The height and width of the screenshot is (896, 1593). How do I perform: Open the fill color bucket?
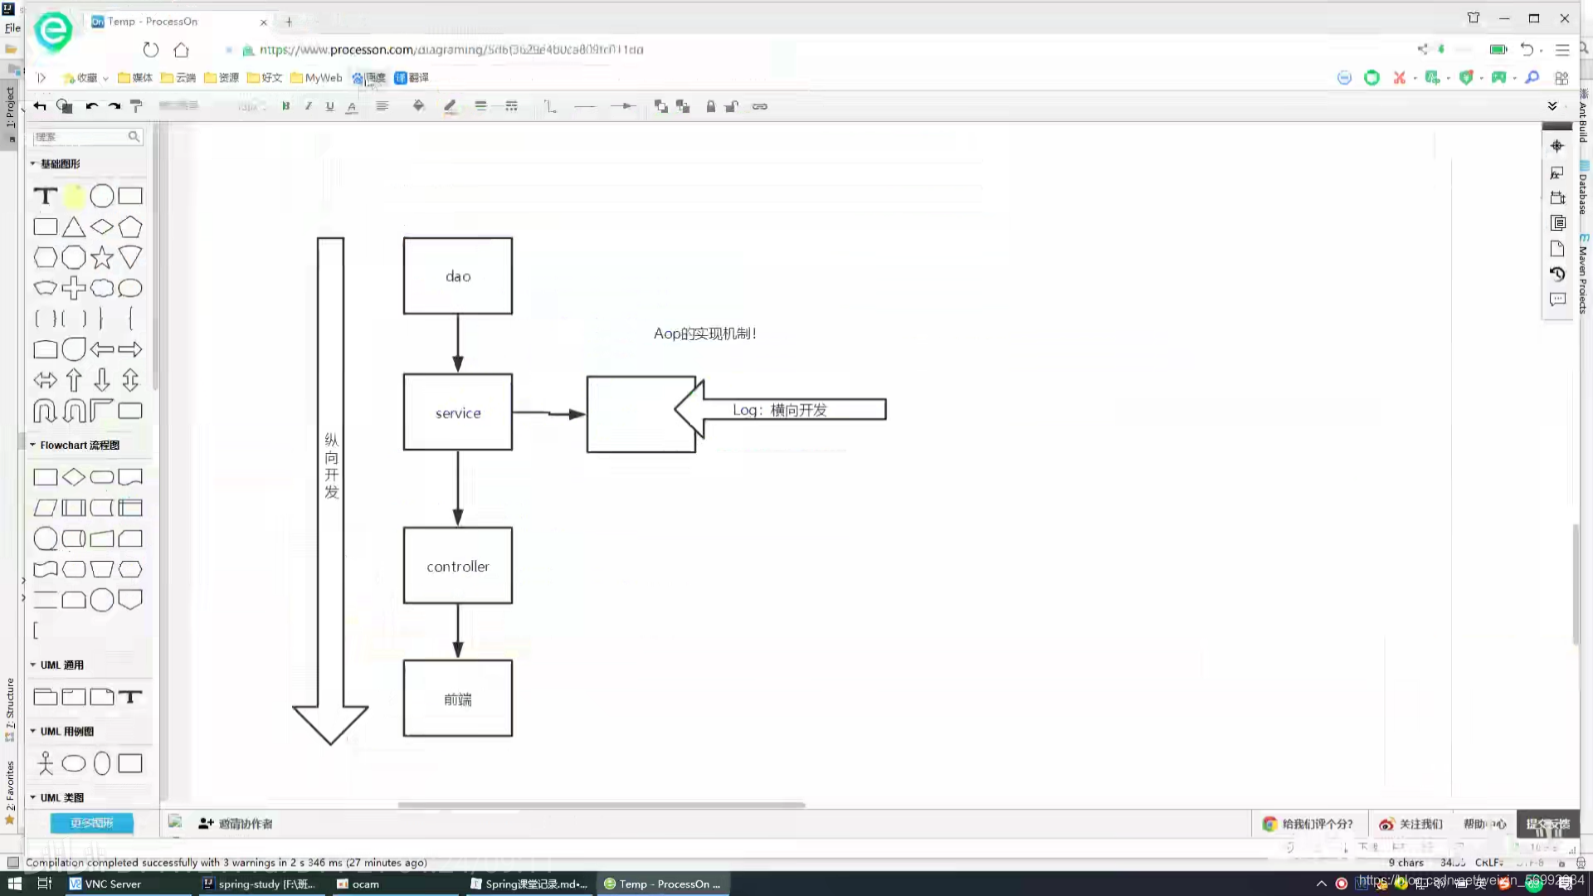coord(419,106)
